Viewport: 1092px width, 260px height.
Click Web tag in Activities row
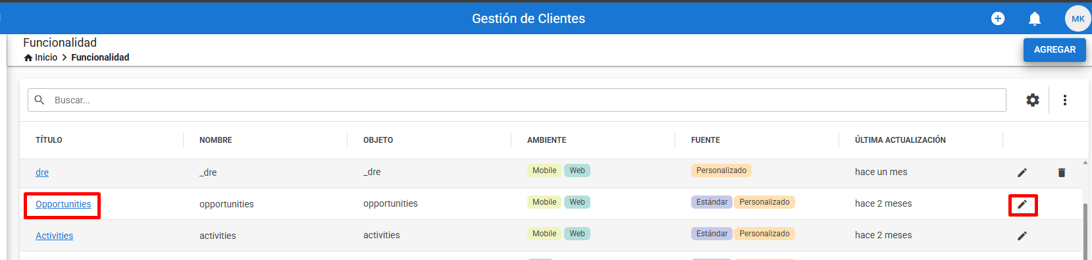(x=577, y=234)
